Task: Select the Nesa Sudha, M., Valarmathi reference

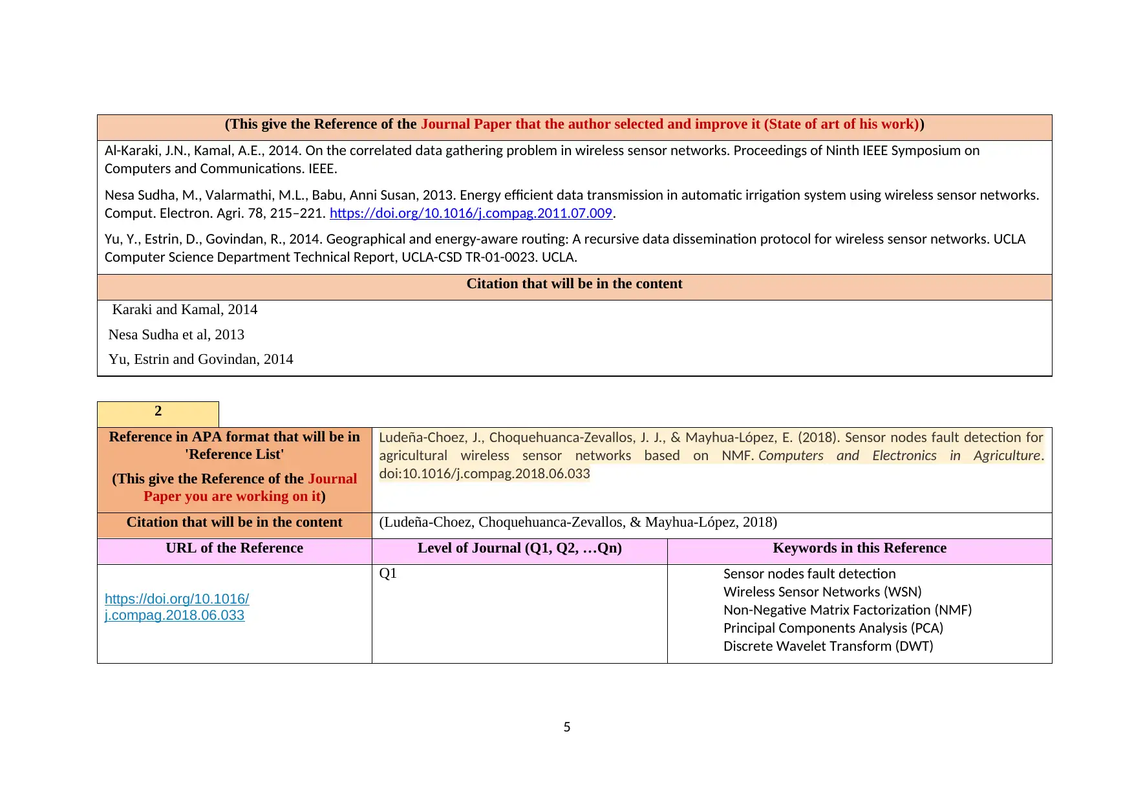Action: coord(572,204)
